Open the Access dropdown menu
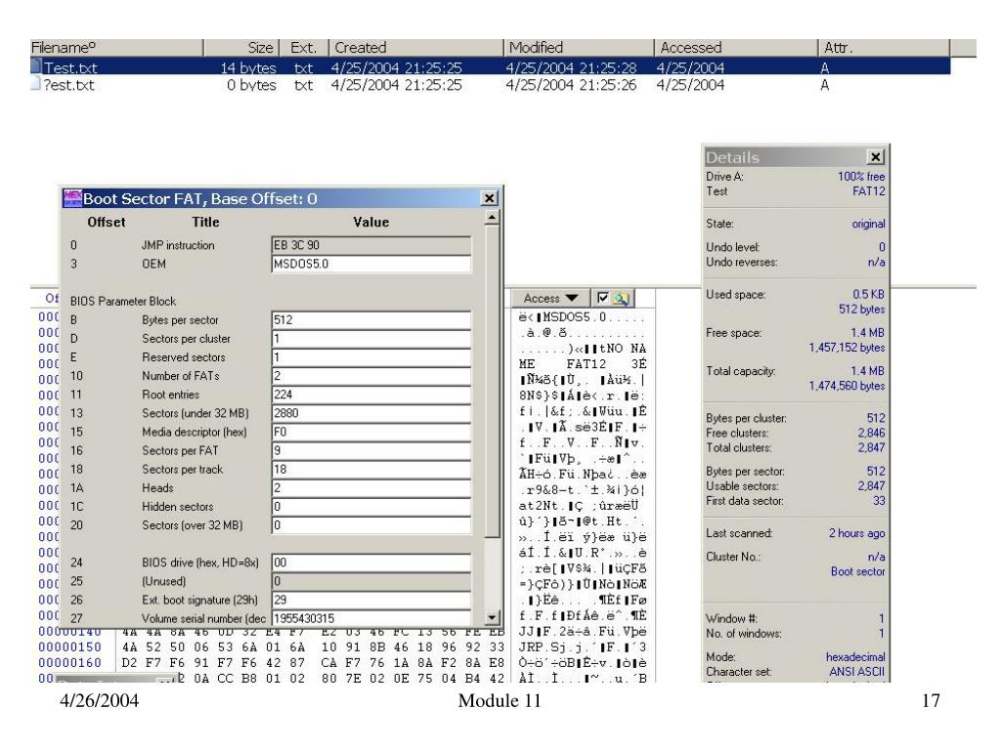Viewport: 1001px width, 750px height. [x=550, y=298]
